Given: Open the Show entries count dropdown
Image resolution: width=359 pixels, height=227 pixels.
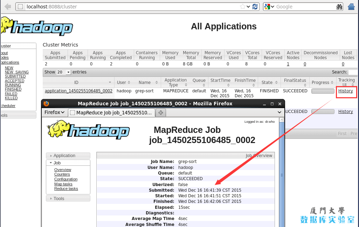Looking at the screenshot, I should [64, 72].
